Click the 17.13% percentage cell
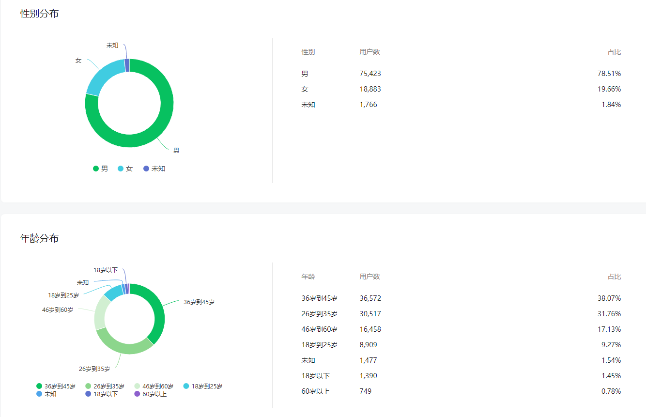 pyautogui.click(x=609, y=329)
